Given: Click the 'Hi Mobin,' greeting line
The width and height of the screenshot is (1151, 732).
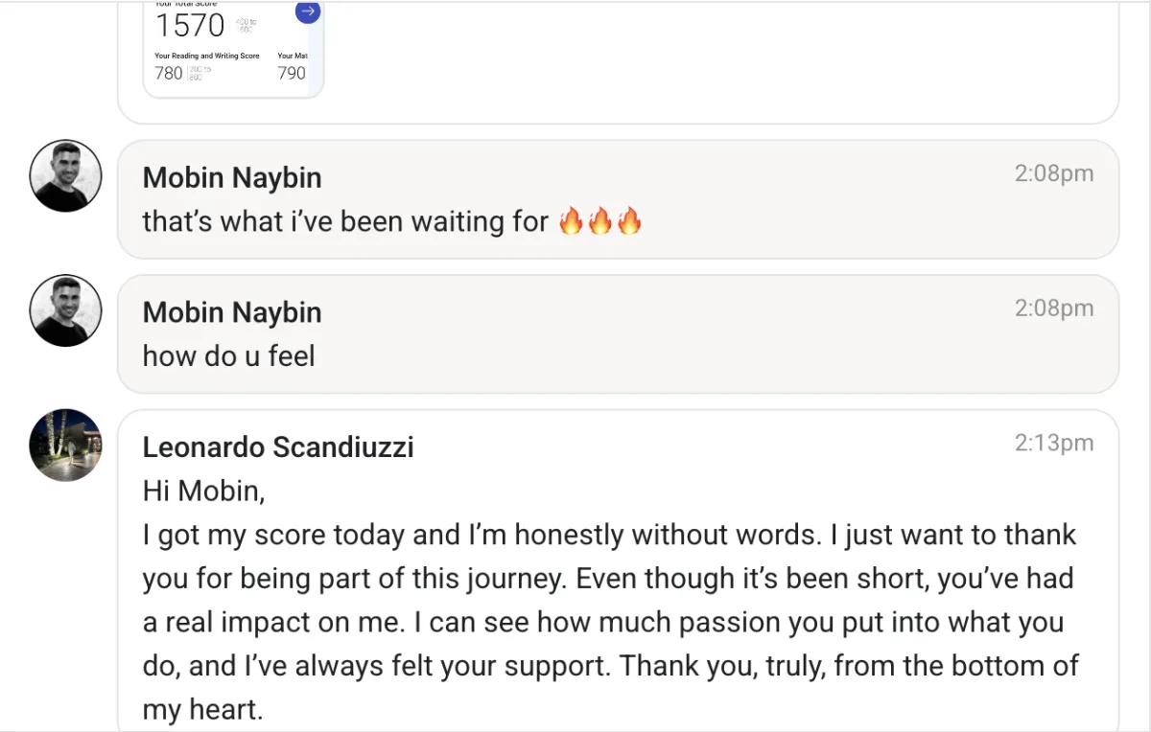Looking at the screenshot, I should click(202, 491).
